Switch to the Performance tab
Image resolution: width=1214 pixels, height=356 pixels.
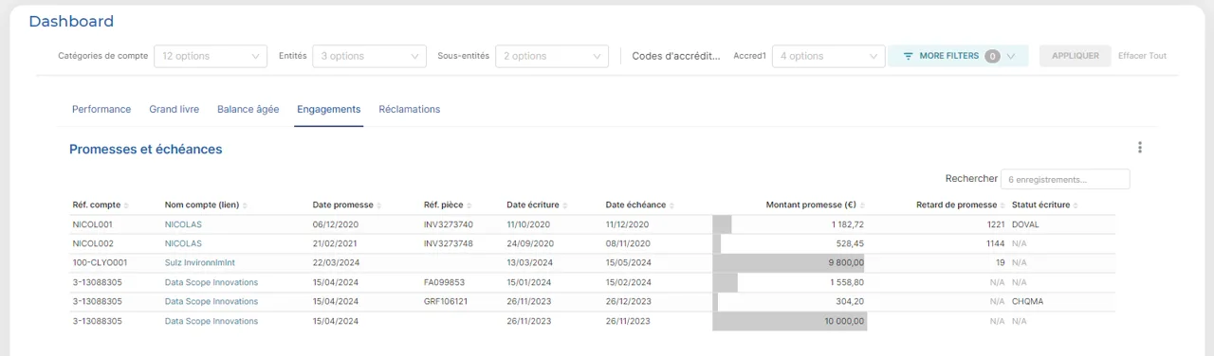(x=101, y=109)
